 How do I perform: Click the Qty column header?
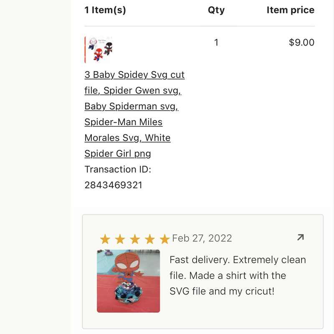tap(216, 10)
